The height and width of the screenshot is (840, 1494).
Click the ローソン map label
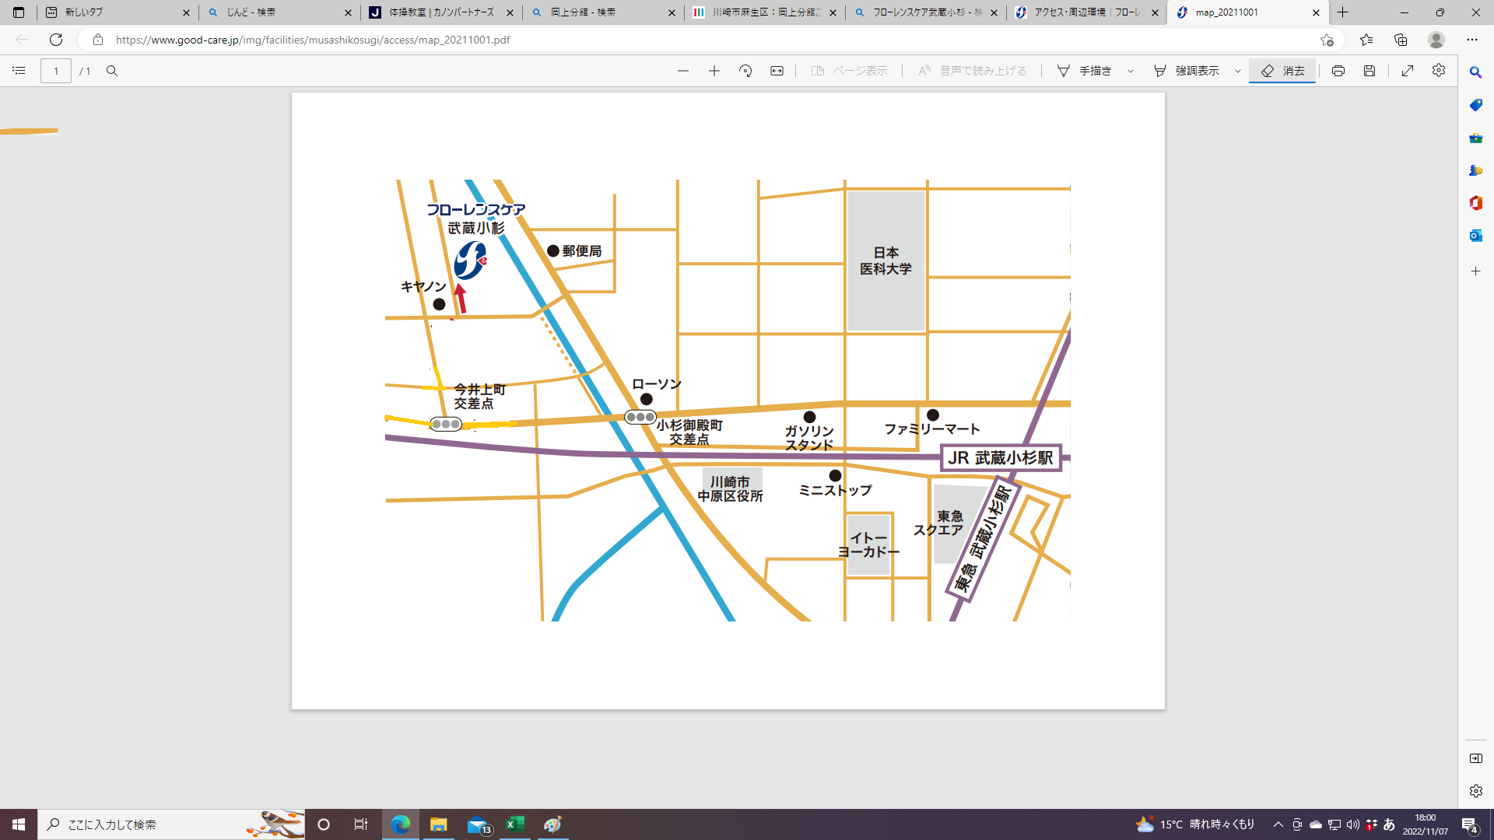(657, 384)
